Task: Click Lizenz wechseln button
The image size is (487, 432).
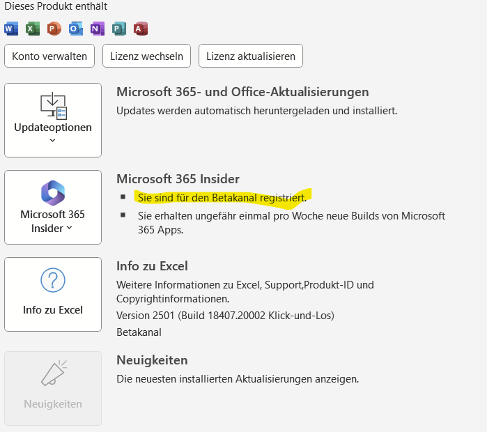Action: 146,56
